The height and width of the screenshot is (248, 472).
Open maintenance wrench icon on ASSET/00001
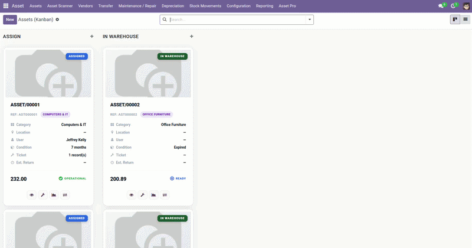[42, 195]
